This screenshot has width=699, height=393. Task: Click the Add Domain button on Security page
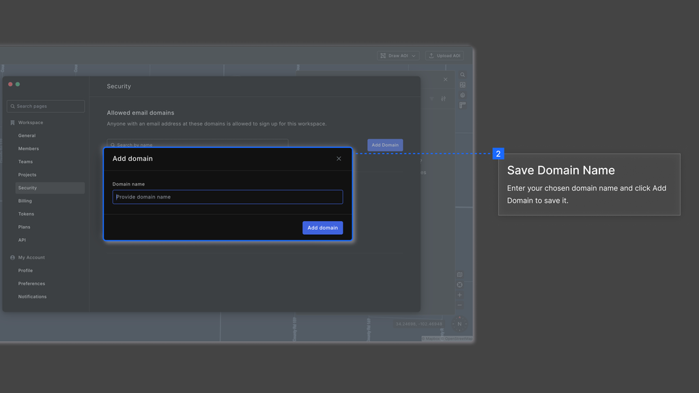click(x=385, y=145)
